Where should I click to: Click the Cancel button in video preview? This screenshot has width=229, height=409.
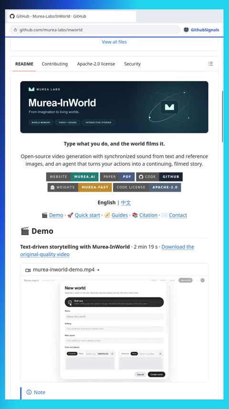click(x=140, y=375)
